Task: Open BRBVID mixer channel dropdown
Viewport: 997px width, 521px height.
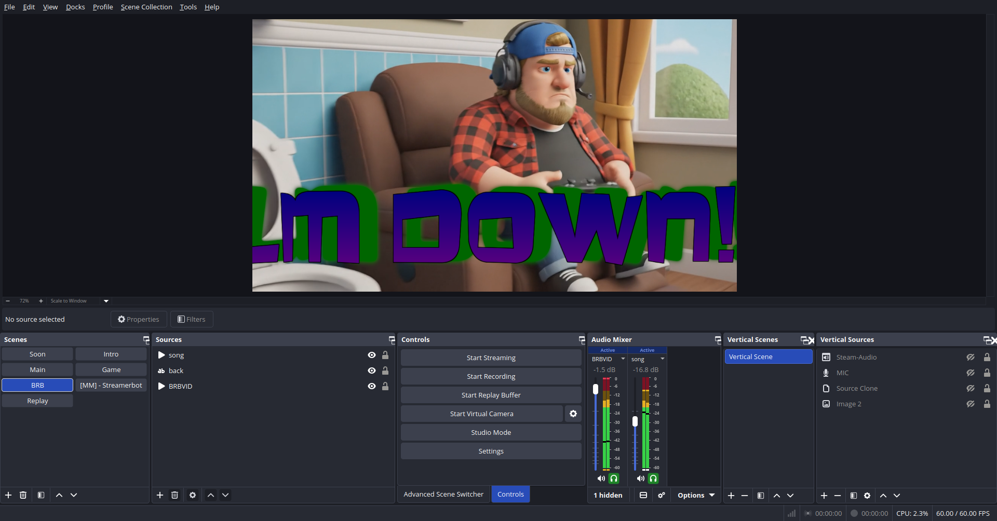Action: [623, 359]
